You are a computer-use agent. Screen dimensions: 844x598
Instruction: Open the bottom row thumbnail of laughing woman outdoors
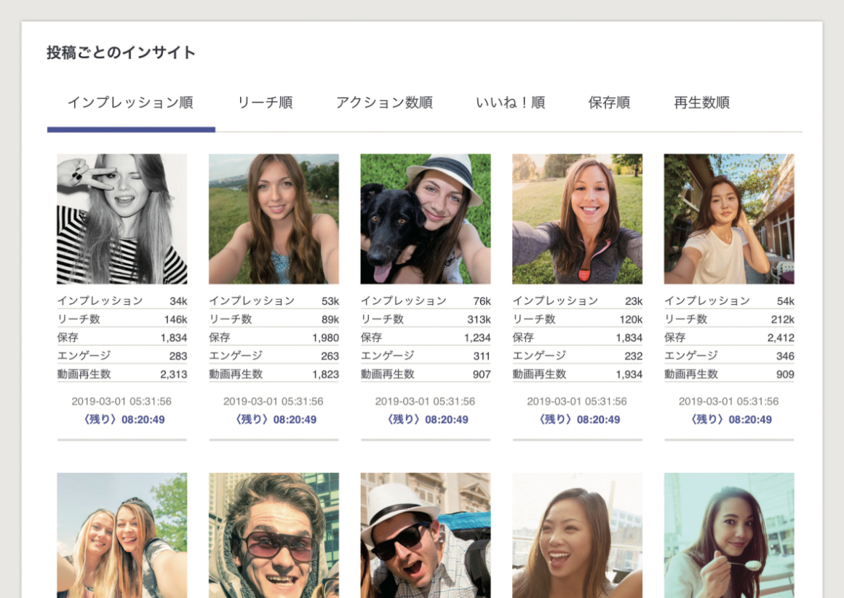pyautogui.click(x=577, y=535)
